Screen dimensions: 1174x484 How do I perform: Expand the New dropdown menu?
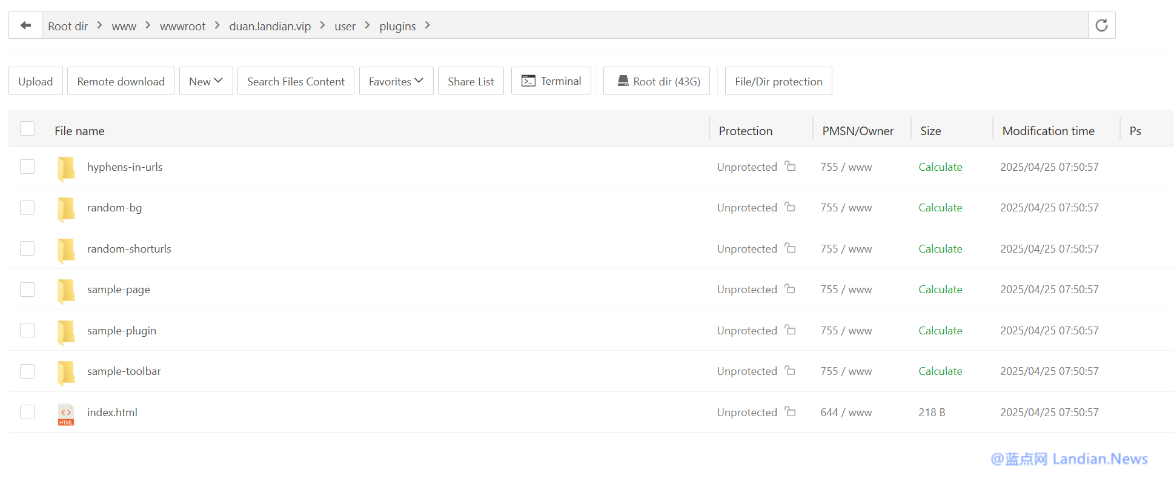pos(206,81)
